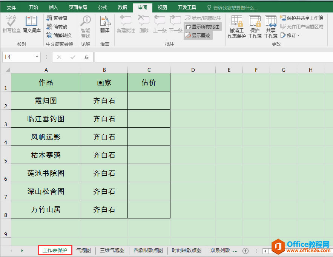Open the 同义词库 thesaurus

[x=32, y=23]
